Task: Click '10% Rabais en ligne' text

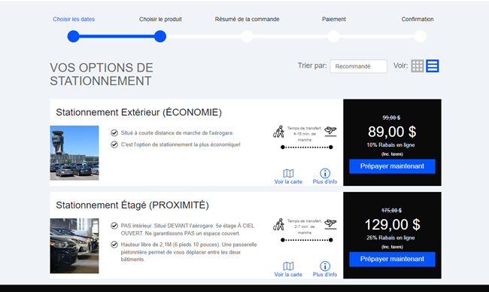Action: (x=390, y=145)
